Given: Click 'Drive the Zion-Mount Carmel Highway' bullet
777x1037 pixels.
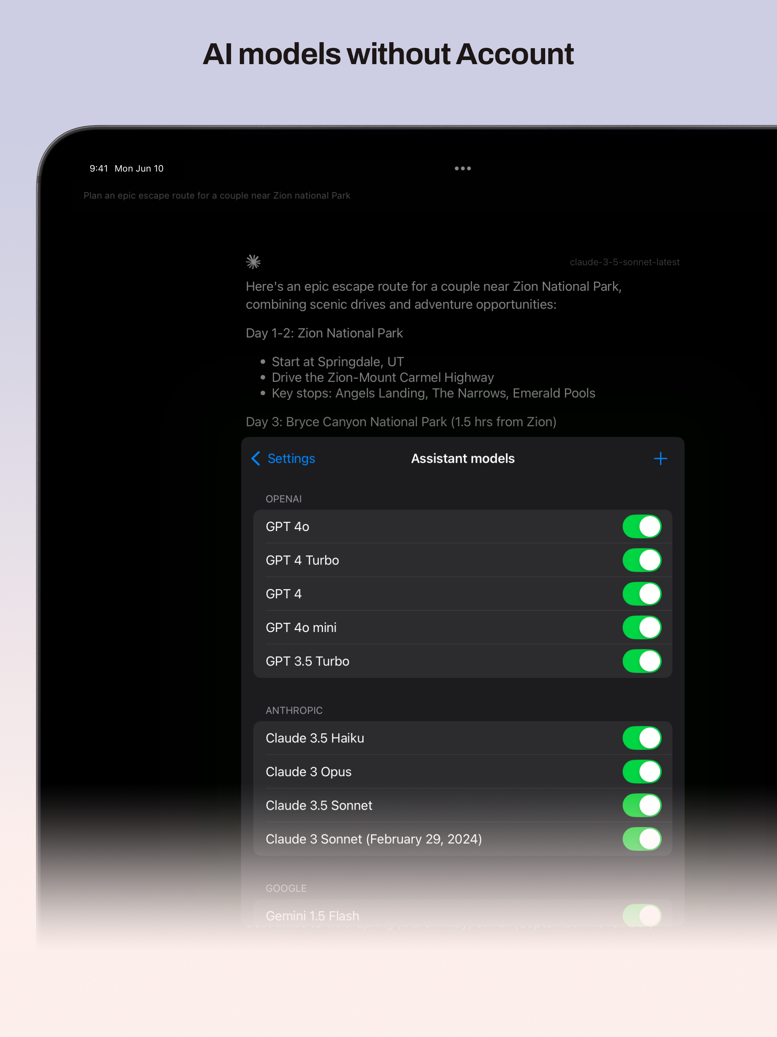Looking at the screenshot, I should tap(382, 377).
